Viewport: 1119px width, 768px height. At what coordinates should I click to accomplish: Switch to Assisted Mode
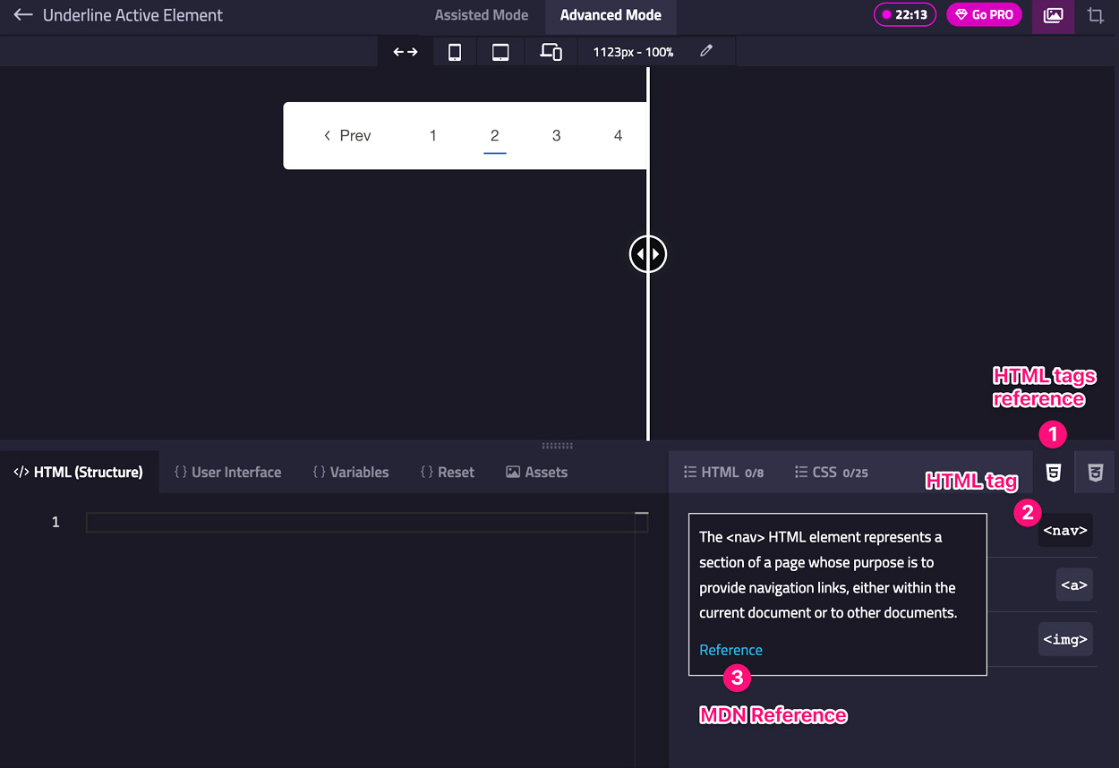pos(481,15)
